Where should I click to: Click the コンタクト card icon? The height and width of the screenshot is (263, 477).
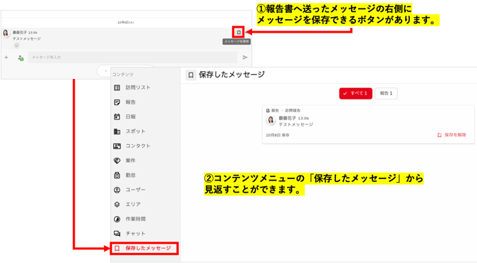117,146
